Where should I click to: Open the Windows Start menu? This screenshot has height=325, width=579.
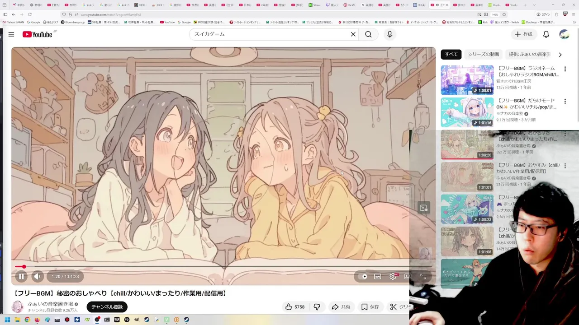pos(7,320)
